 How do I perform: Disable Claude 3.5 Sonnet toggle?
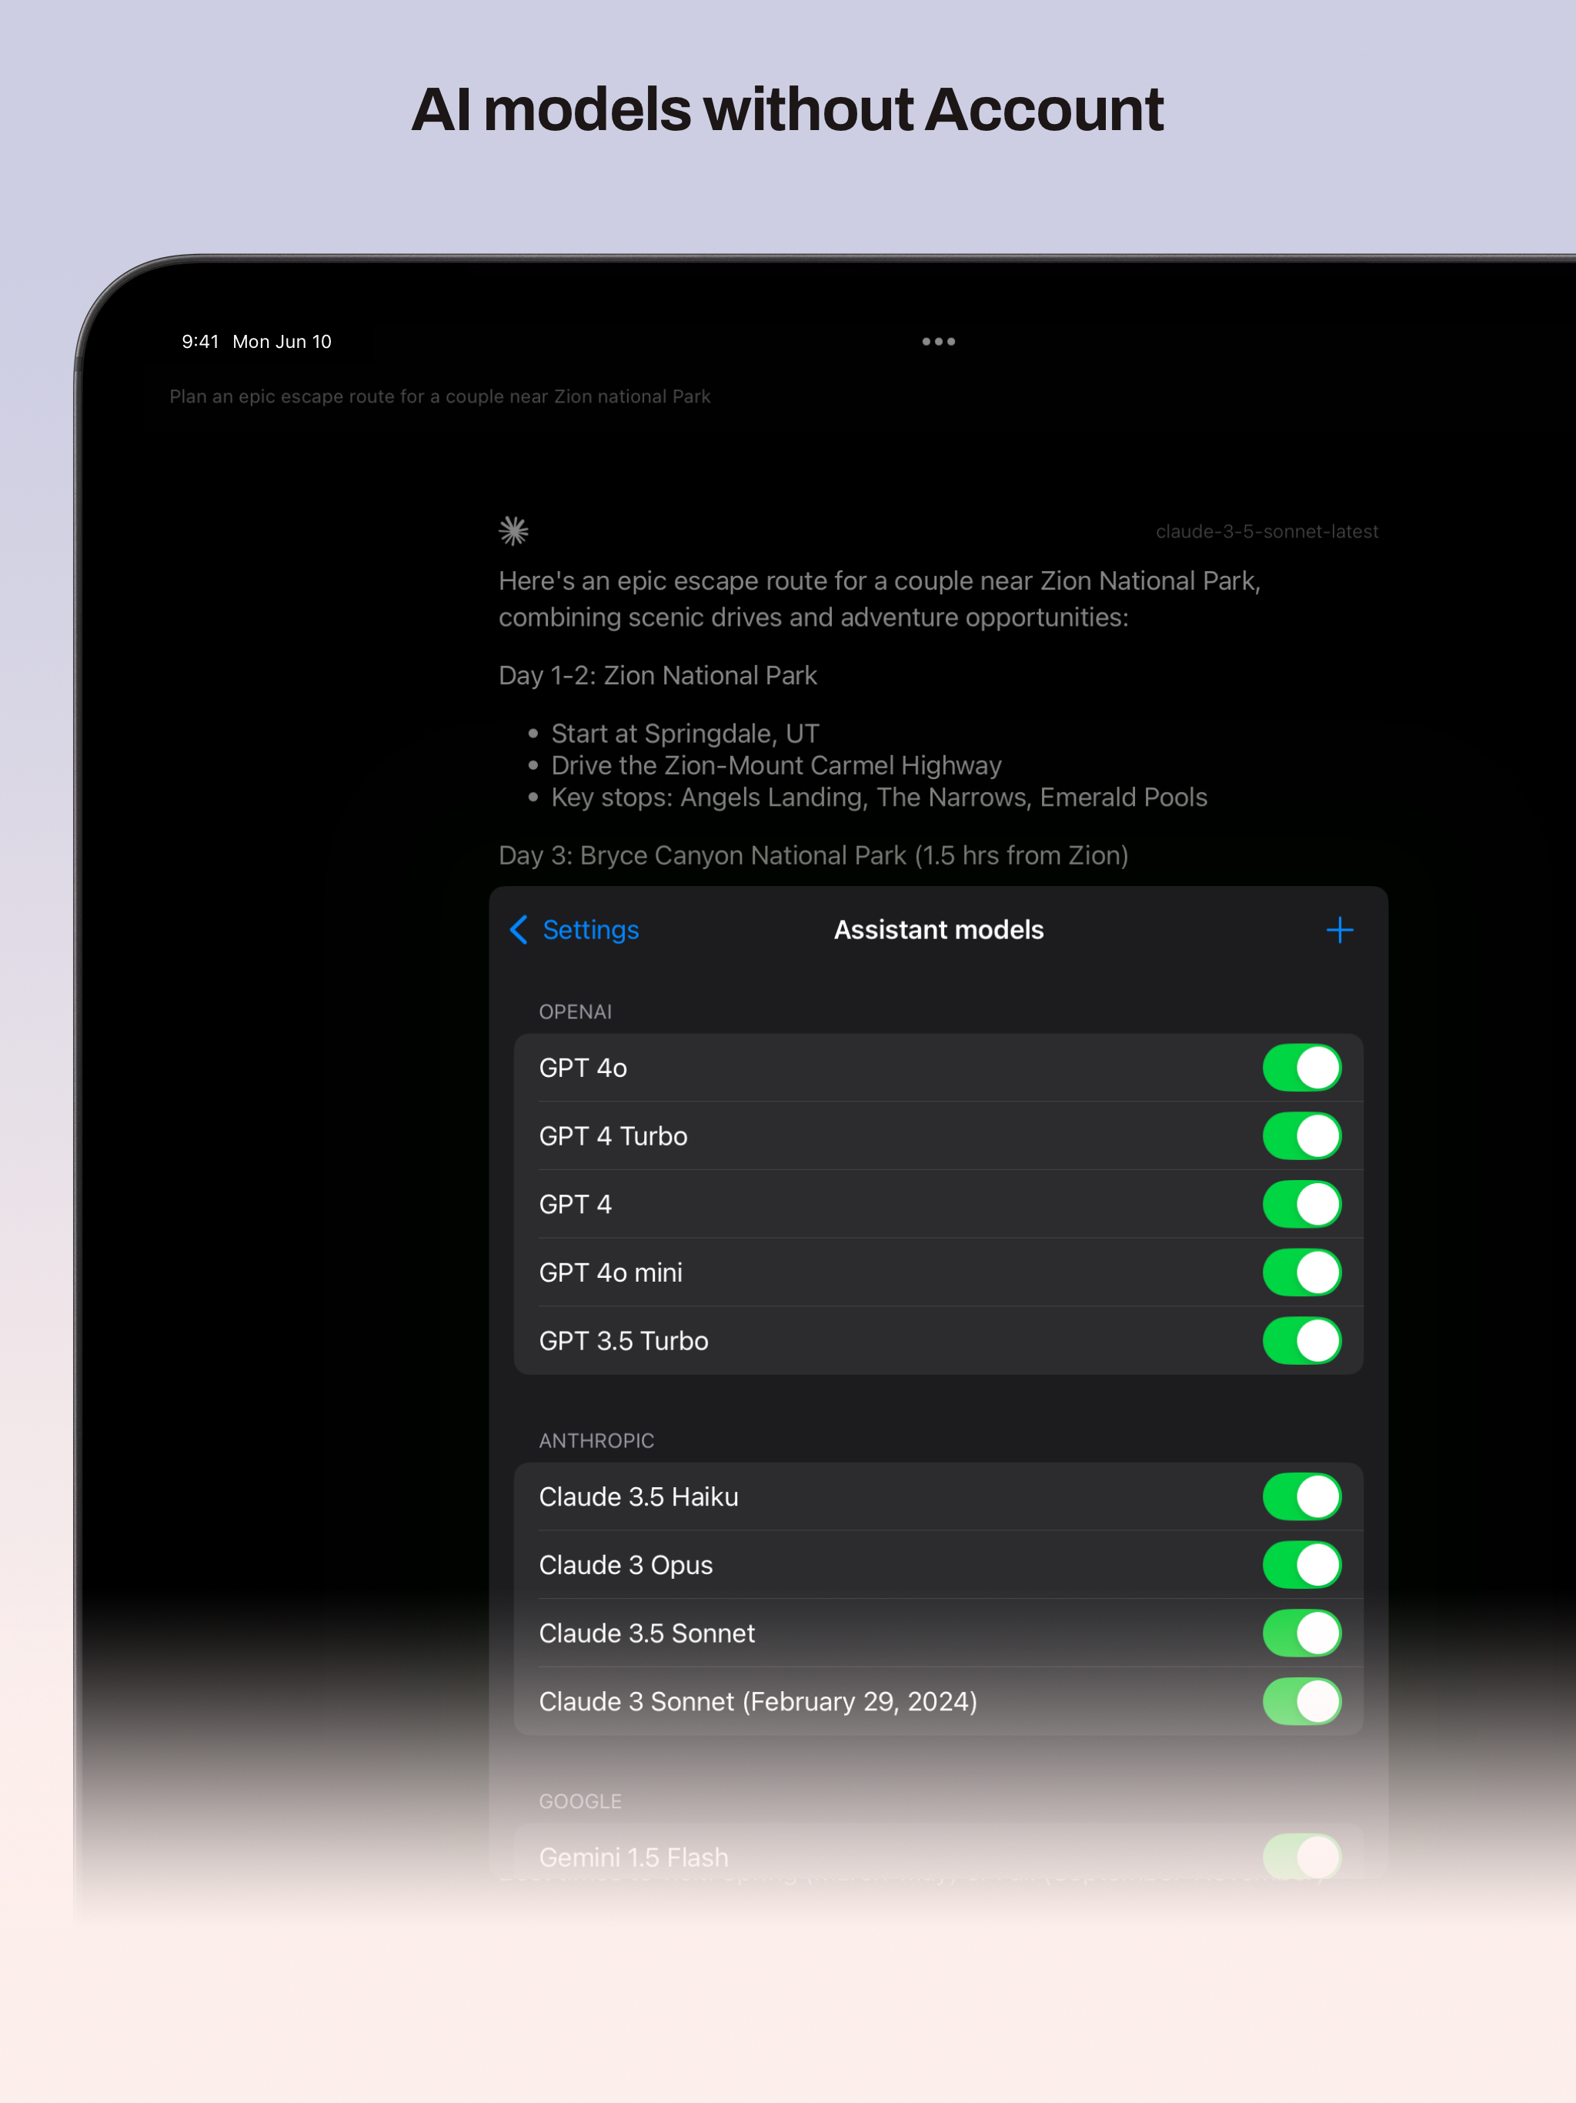1301,1633
